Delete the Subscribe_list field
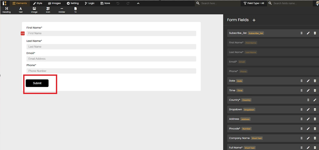This screenshot has width=319, height=150. point(315,33)
